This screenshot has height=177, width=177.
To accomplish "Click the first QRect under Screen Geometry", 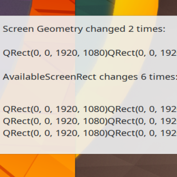I will click(x=55, y=53).
